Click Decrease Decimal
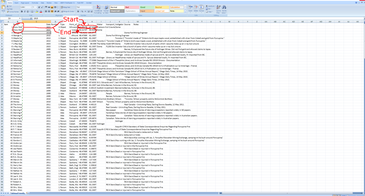This screenshot has height=196, width=365. pyautogui.click(x=92, y=11)
